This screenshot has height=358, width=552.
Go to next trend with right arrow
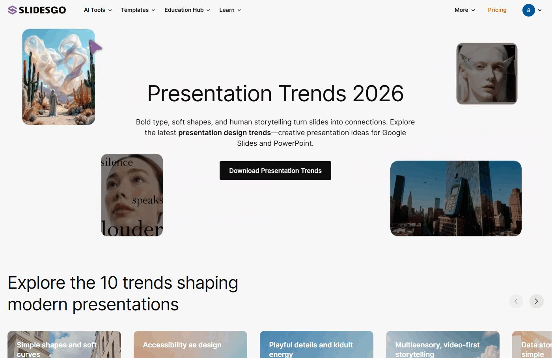[x=536, y=301]
